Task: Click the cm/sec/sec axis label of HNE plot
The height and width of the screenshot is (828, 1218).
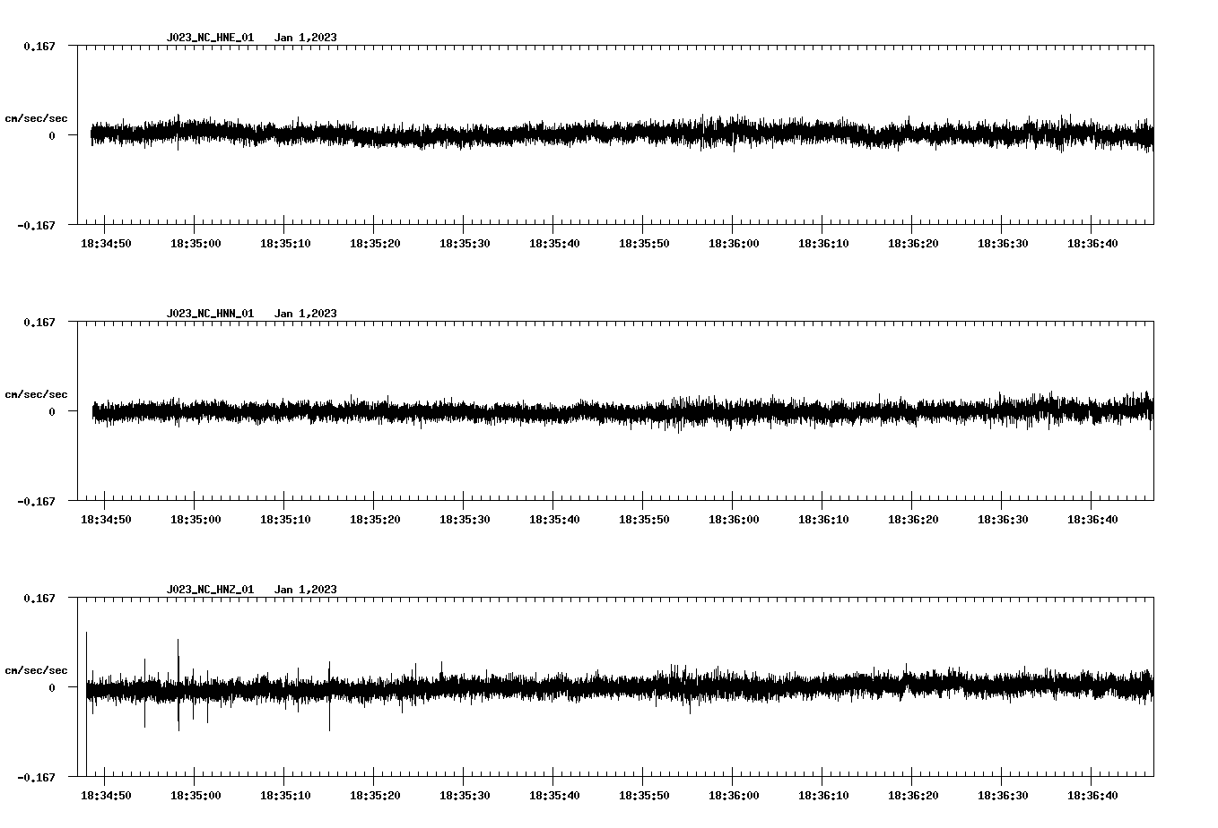Action: click(x=36, y=117)
